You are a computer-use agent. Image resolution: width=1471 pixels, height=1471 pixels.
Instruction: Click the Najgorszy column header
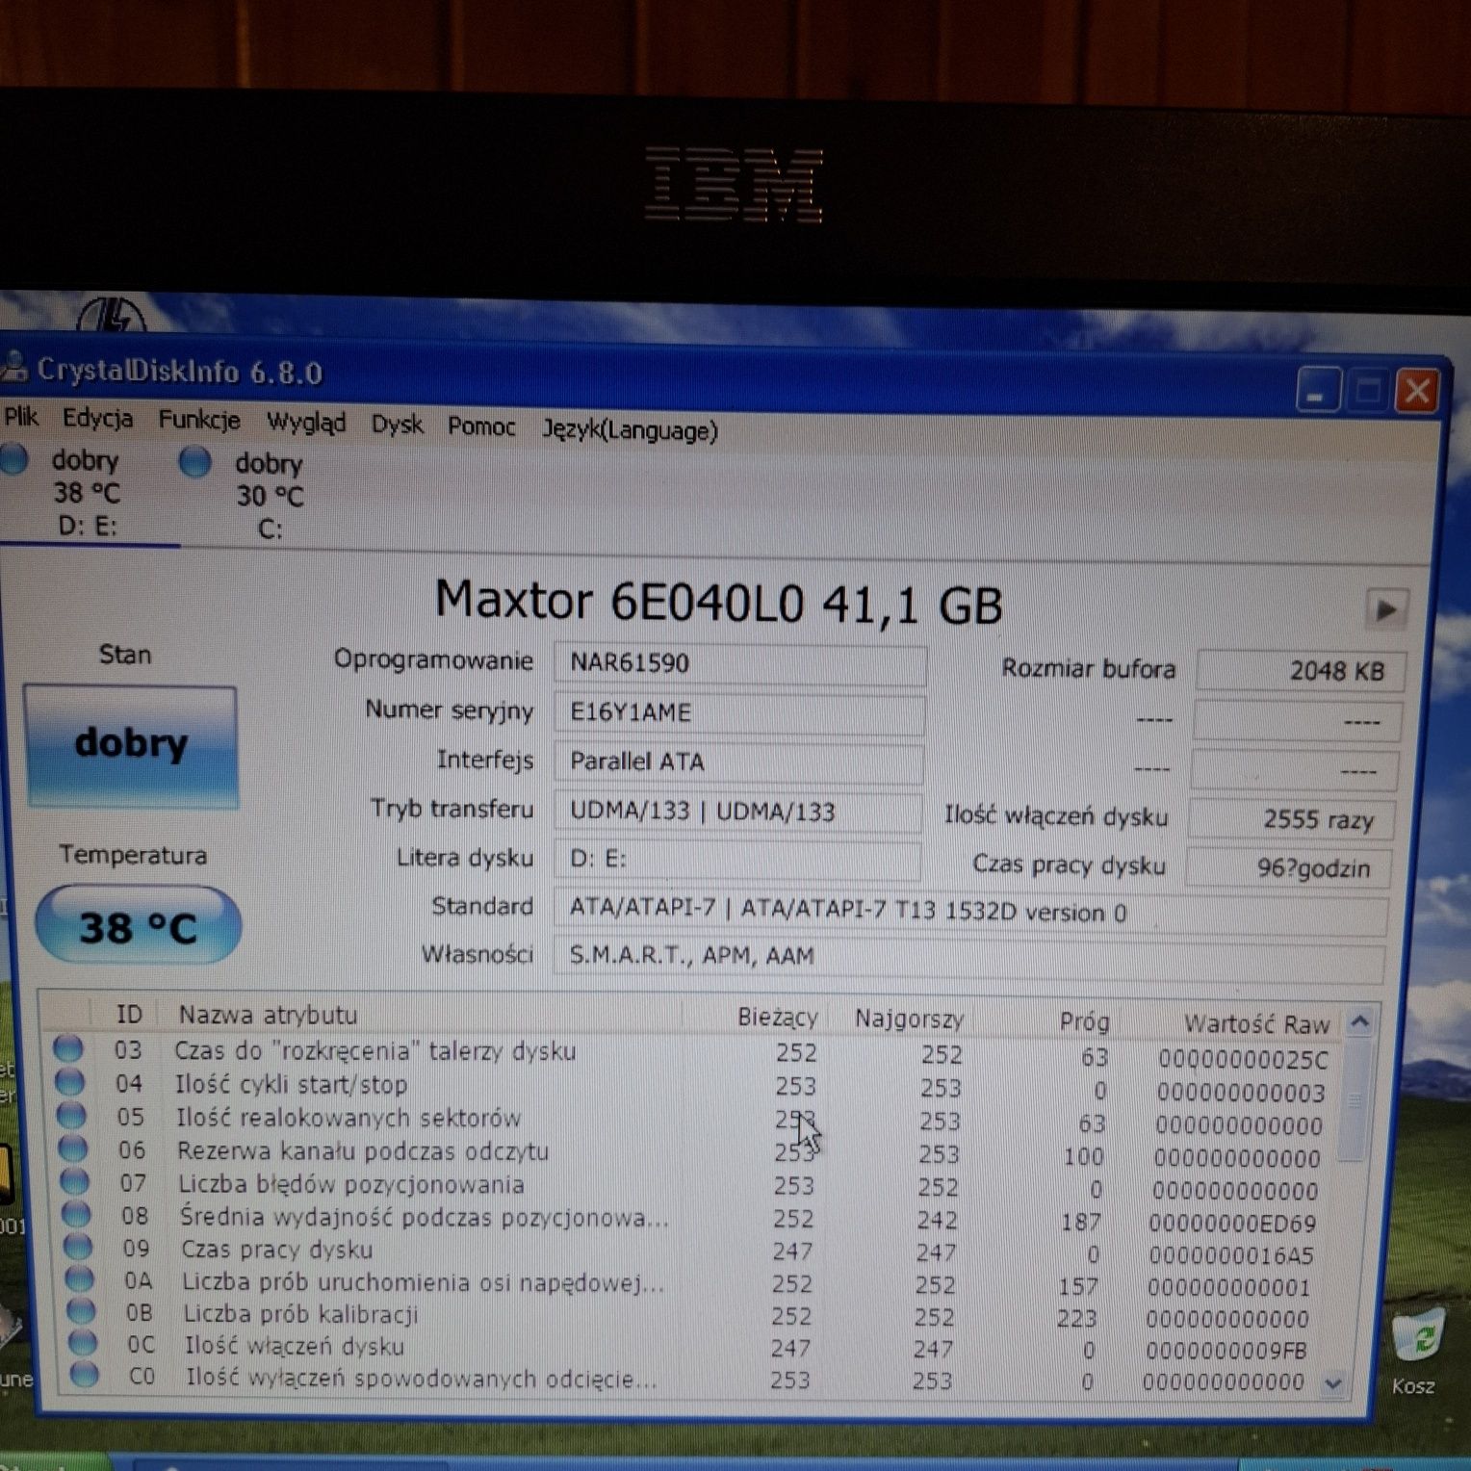(909, 1019)
